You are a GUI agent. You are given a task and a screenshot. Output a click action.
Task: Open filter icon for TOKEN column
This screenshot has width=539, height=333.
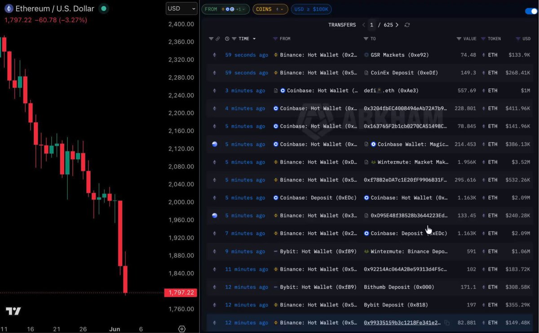coord(483,39)
